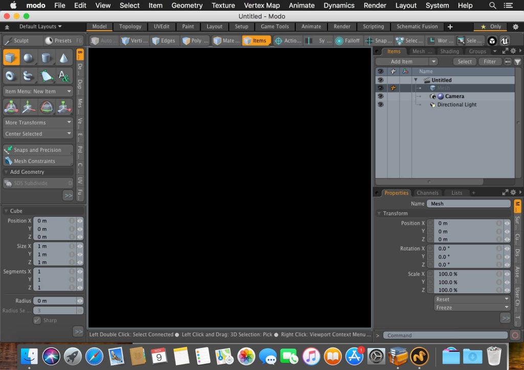Image resolution: width=524 pixels, height=370 pixels.
Task: Collapse the Untitled scene tree
Action: (x=416, y=80)
